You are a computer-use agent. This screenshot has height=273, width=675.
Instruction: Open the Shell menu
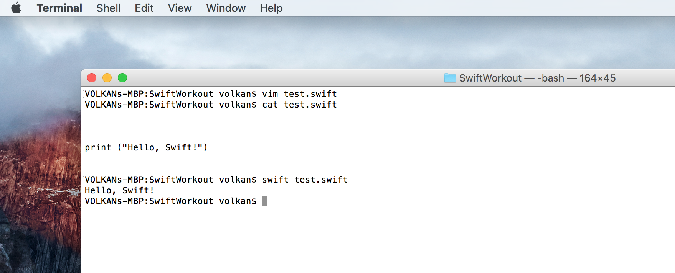[108, 8]
